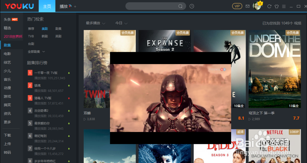
Task: Open the Under the Dome poster
Action: tap(275, 69)
